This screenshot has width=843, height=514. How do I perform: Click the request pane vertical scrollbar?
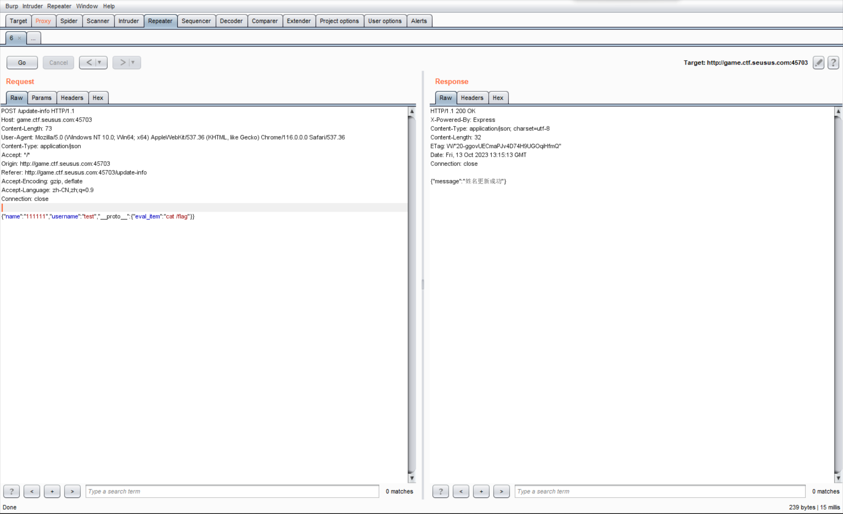pos(411,294)
